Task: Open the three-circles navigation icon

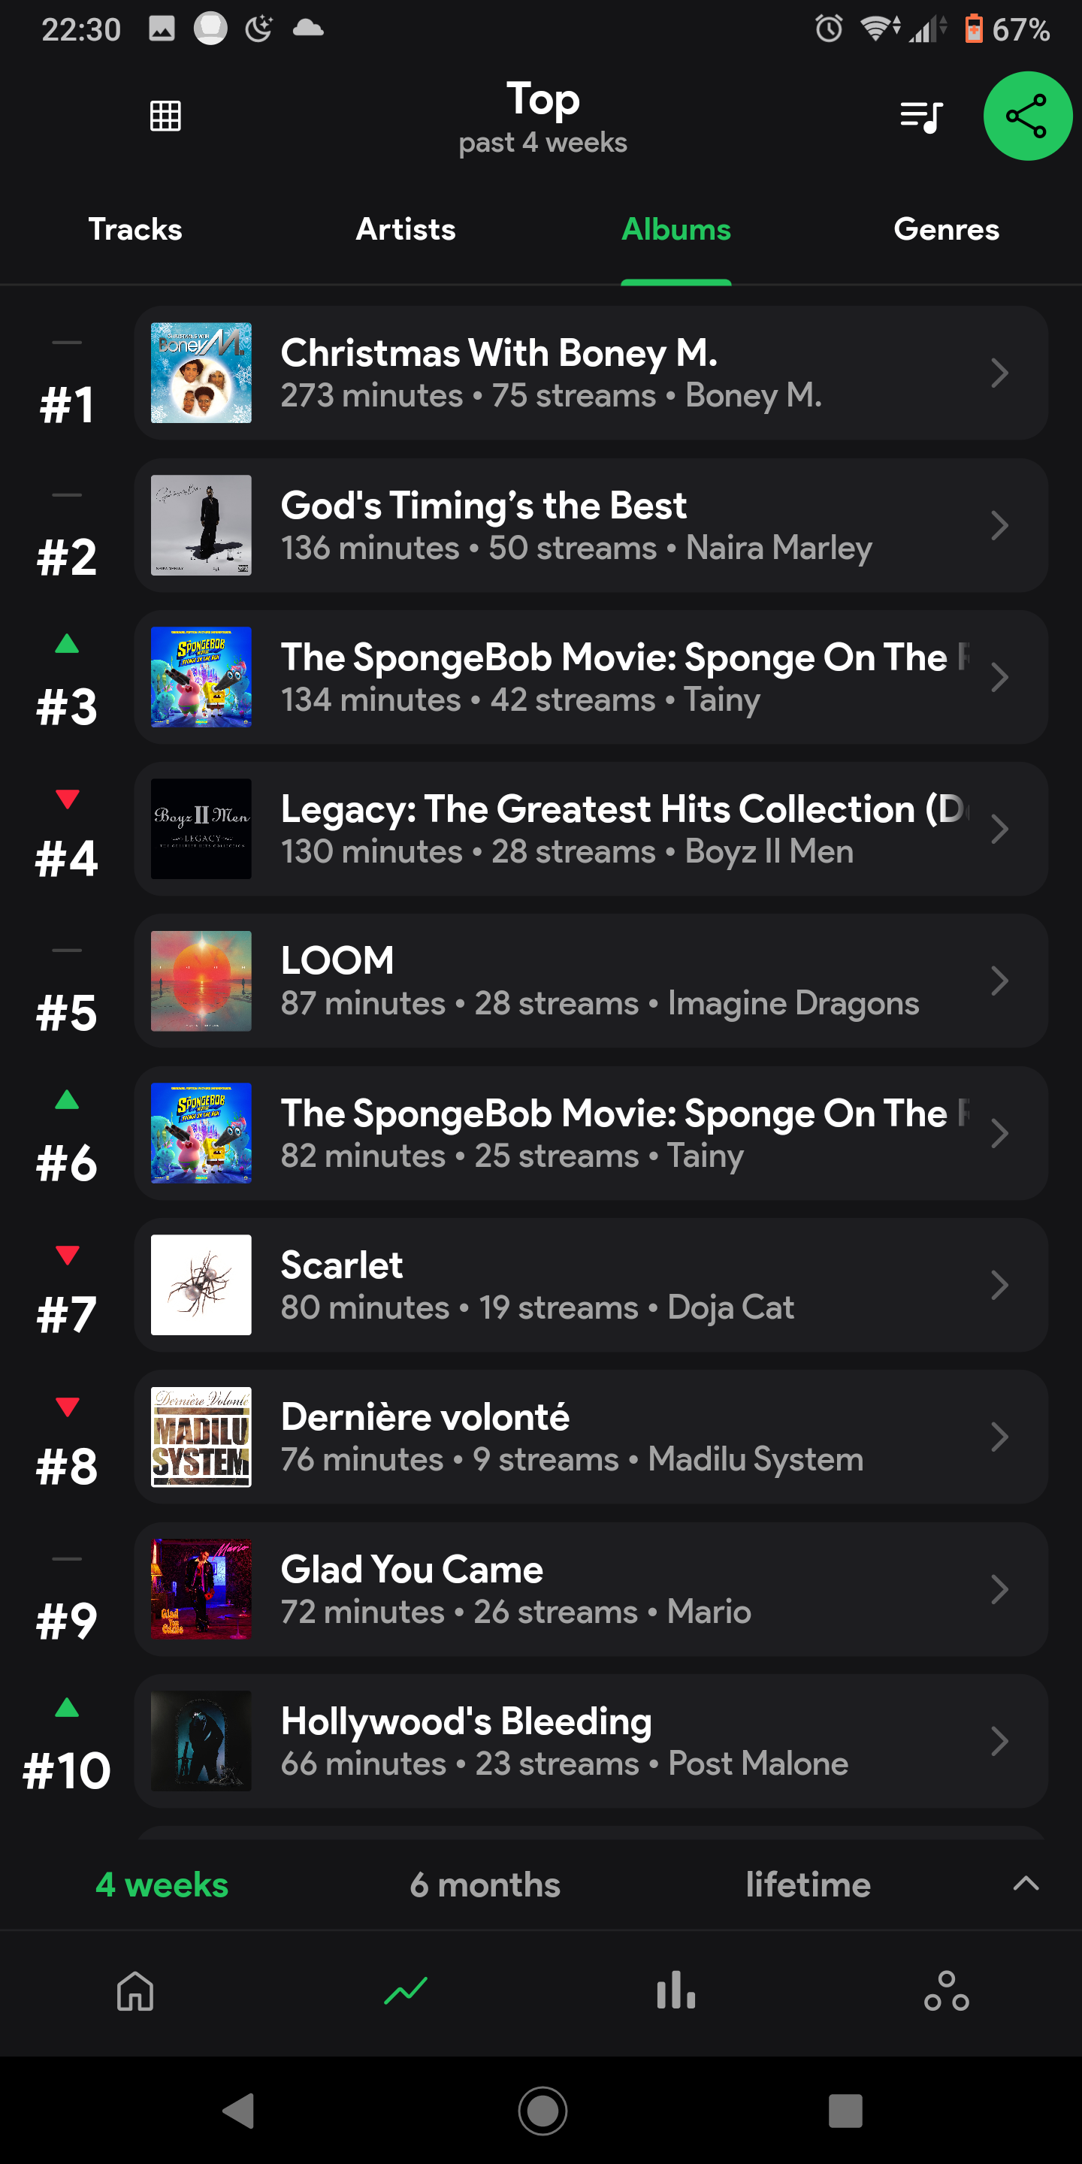Action: pyautogui.click(x=946, y=1991)
